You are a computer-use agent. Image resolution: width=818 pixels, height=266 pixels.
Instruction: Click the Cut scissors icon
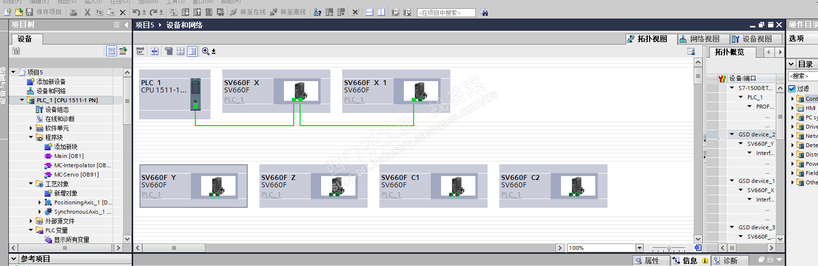(x=87, y=12)
